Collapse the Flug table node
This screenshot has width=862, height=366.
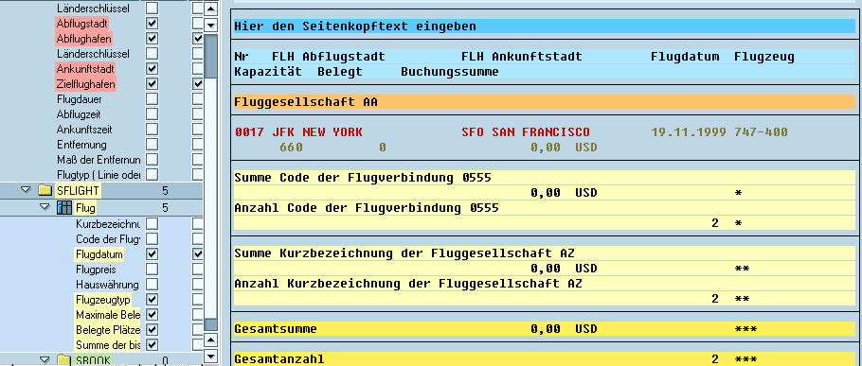45,208
